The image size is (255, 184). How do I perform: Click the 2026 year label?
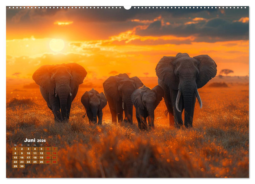(x=41, y=141)
